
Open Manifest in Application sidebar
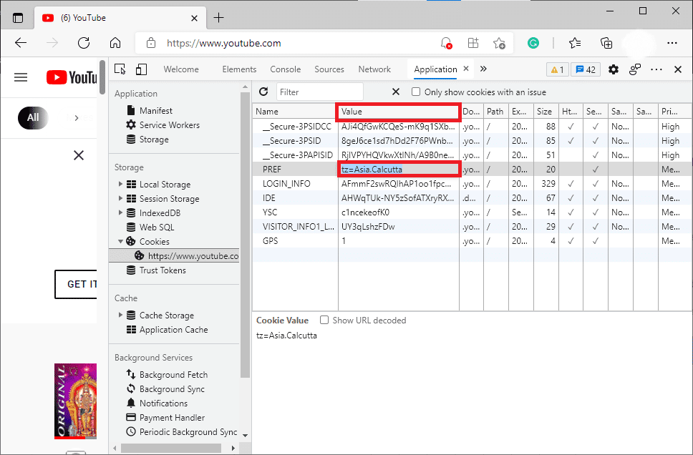click(x=155, y=110)
